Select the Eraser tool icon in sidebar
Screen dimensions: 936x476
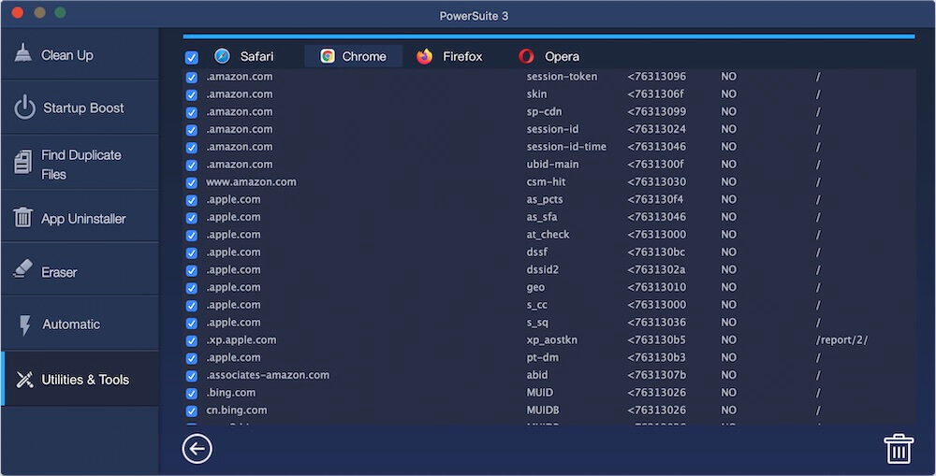point(22,269)
